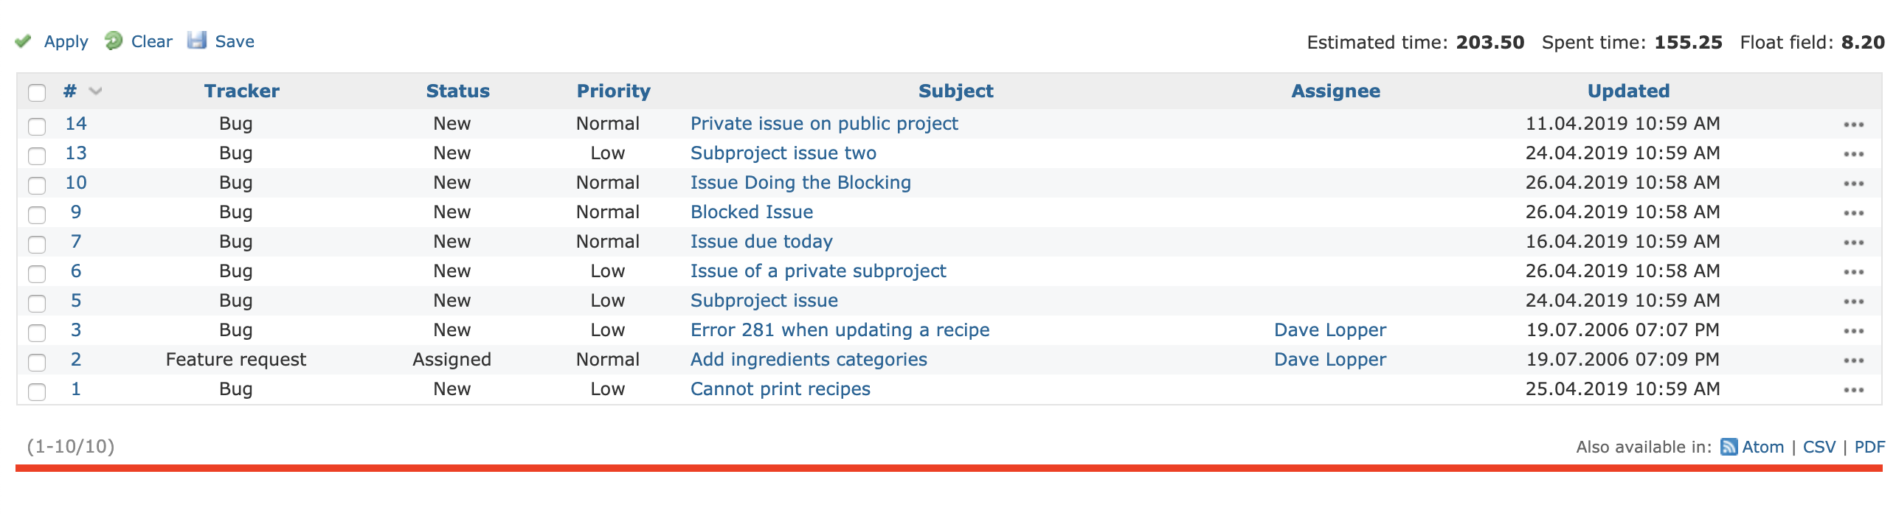The image size is (1896, 519).
Task: Download the issue list as PDF
Action: (x=1869, y=447)
